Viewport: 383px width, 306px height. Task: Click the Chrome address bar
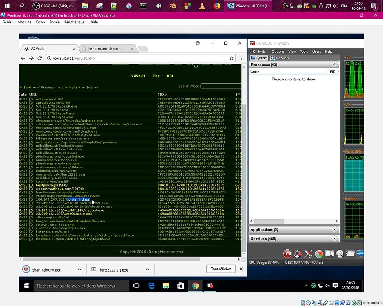point(140,58)
